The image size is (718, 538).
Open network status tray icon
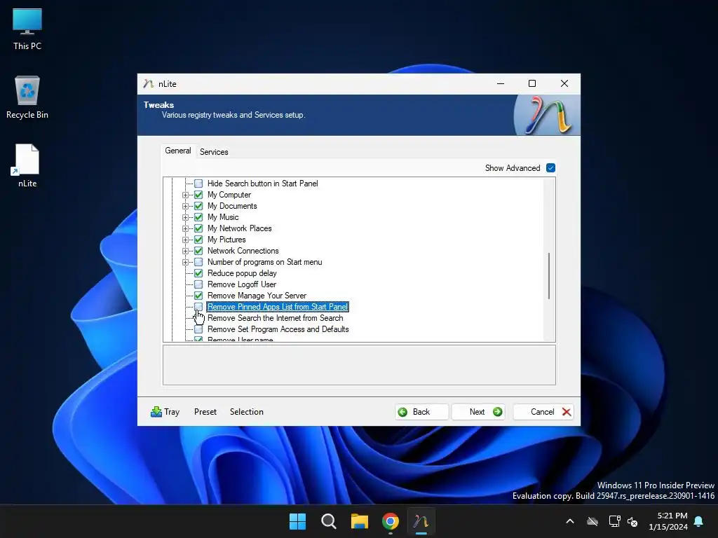click(614, 521)
